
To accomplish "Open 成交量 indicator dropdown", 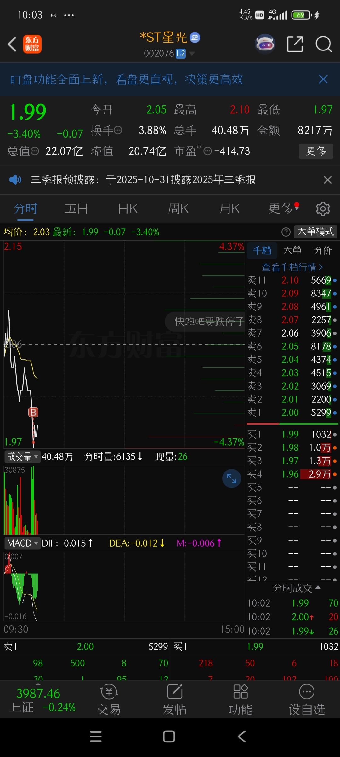I will [x=22, y=457].
